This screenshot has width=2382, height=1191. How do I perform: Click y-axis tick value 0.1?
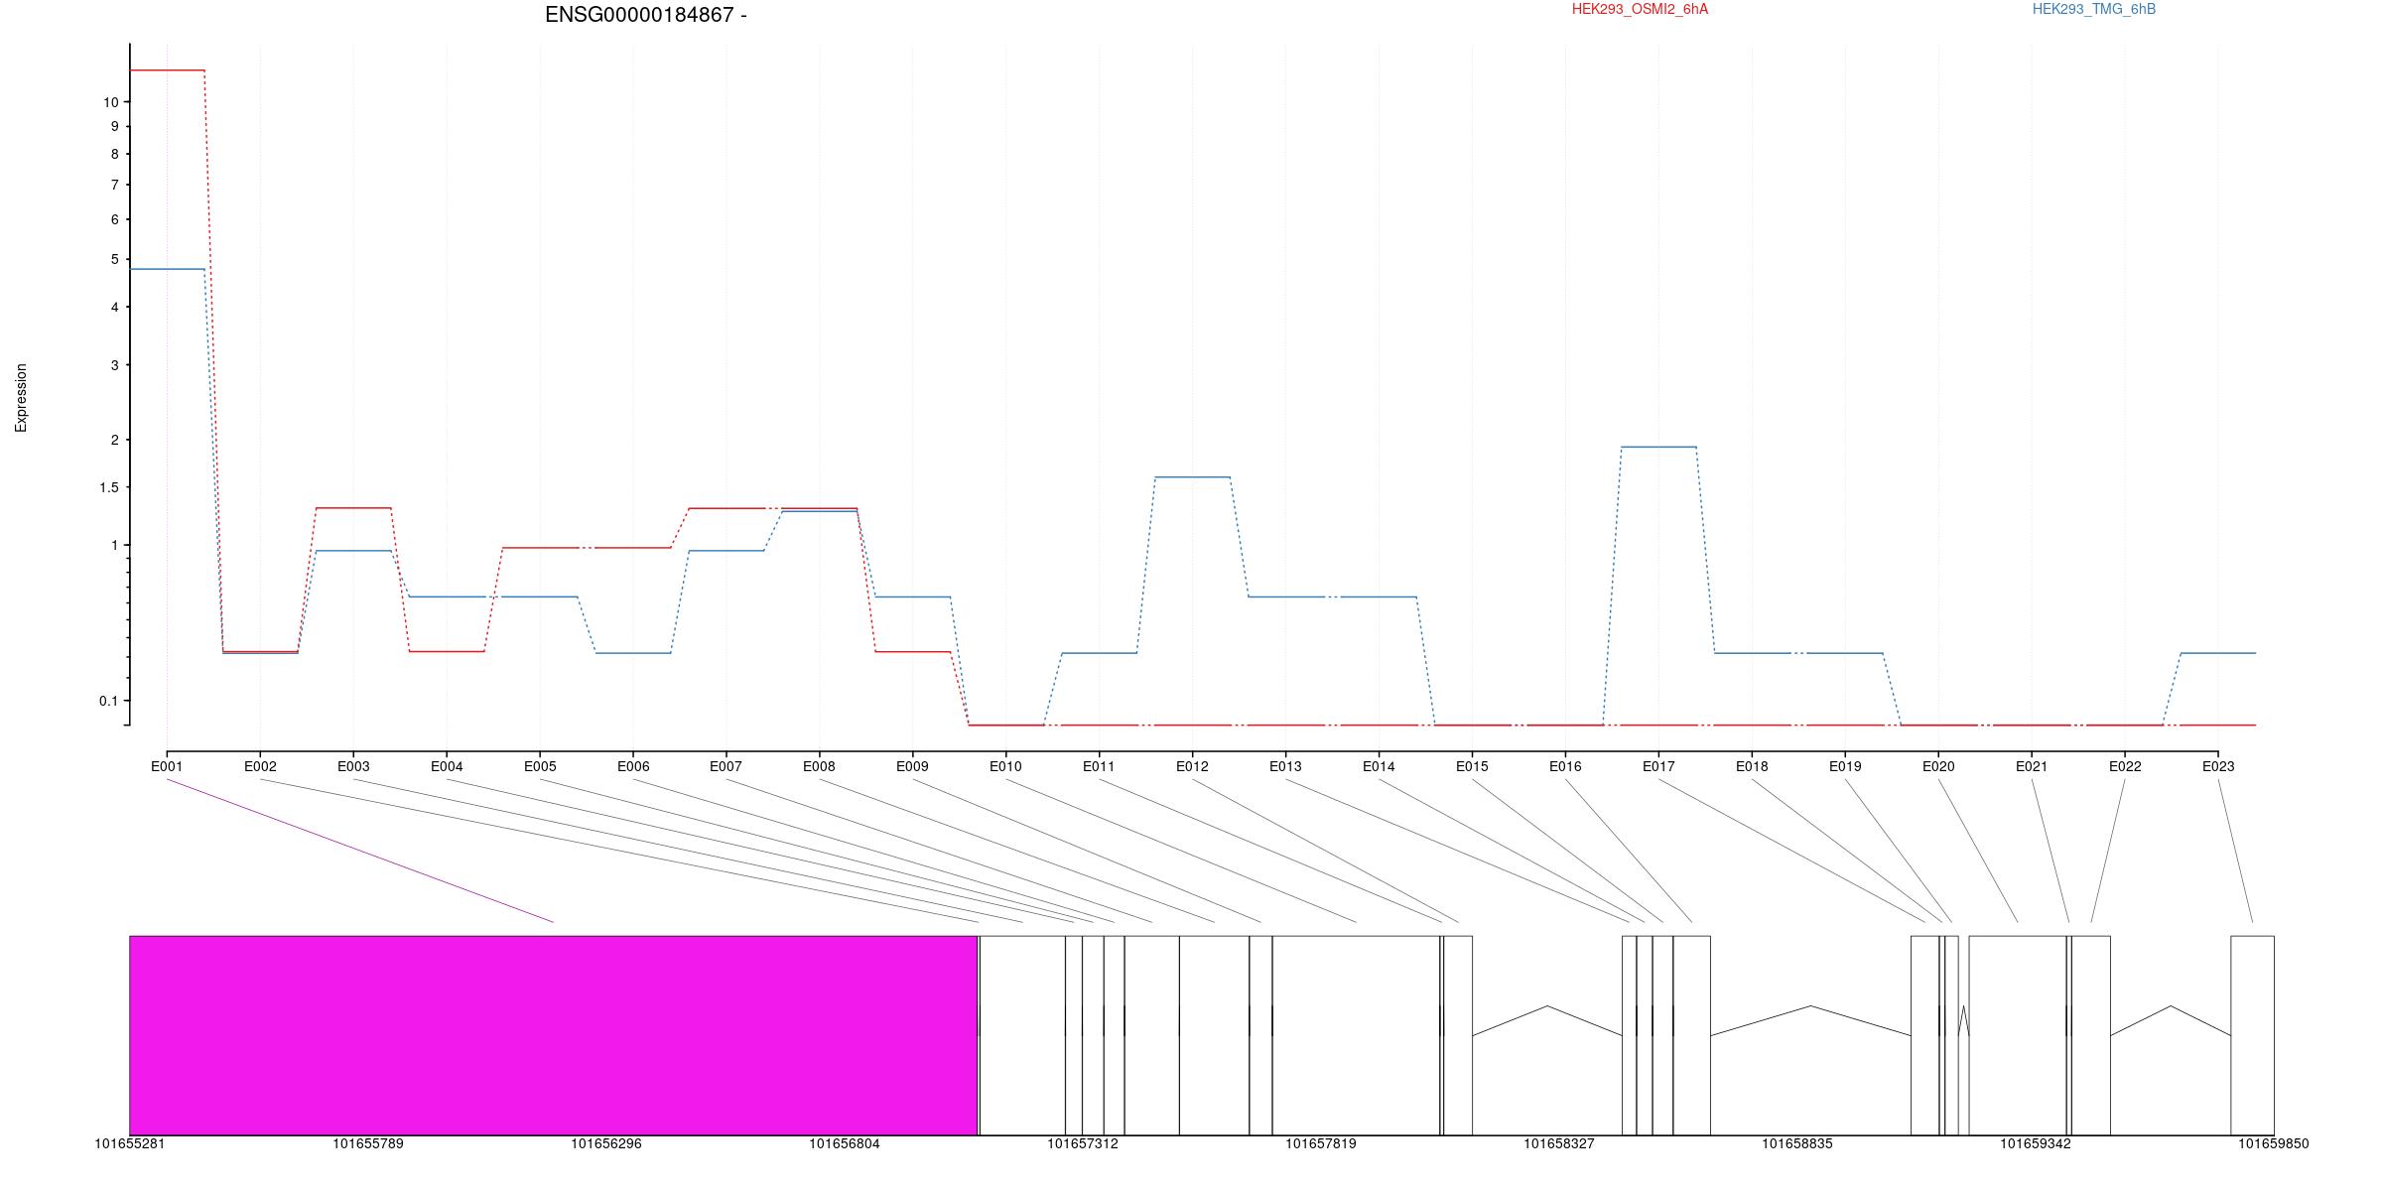[x=109, y=701]
